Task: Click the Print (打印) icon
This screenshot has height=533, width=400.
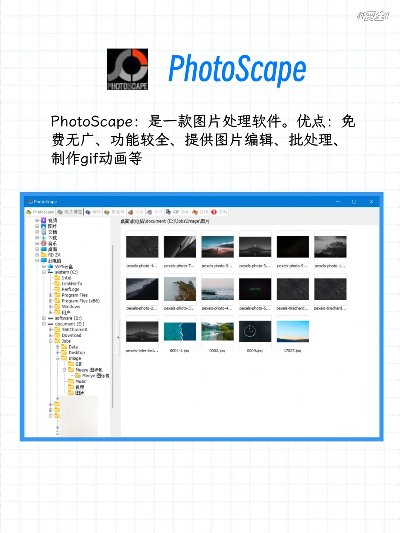Action: coord(195,211)
